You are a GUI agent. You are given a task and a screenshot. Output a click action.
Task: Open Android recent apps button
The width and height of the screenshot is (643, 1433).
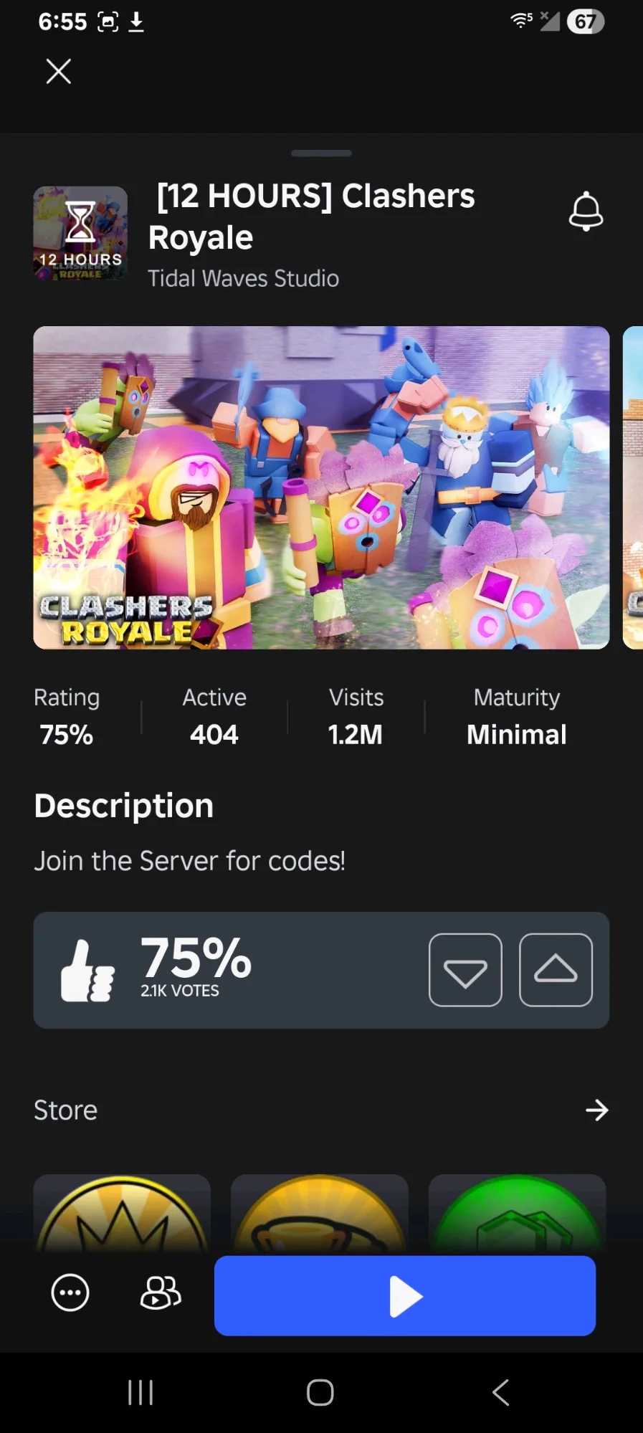[x=140, y=1393]
